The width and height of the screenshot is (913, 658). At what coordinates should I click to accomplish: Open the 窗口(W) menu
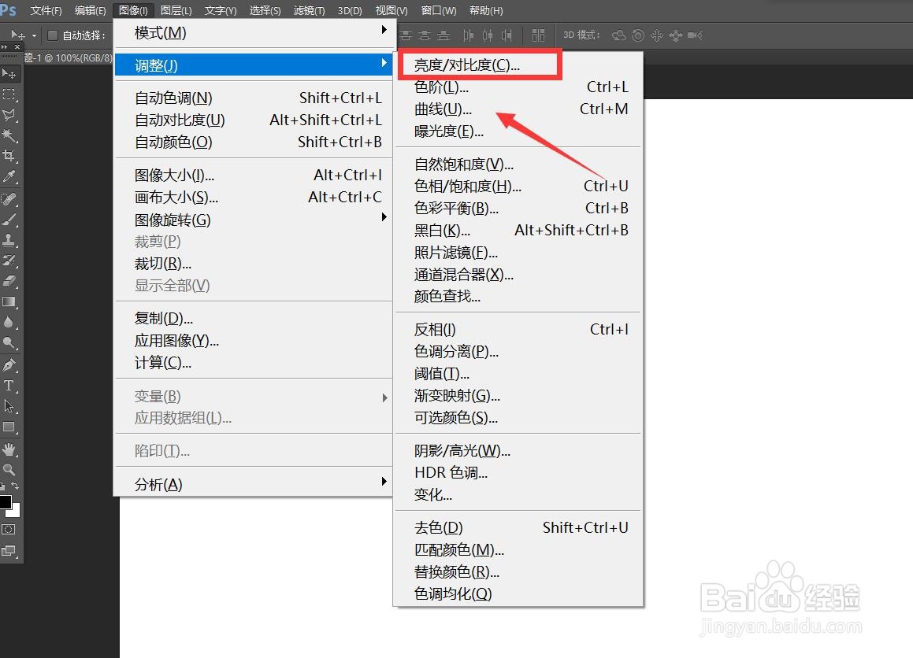pyautogui.click(x=439, y=10)
